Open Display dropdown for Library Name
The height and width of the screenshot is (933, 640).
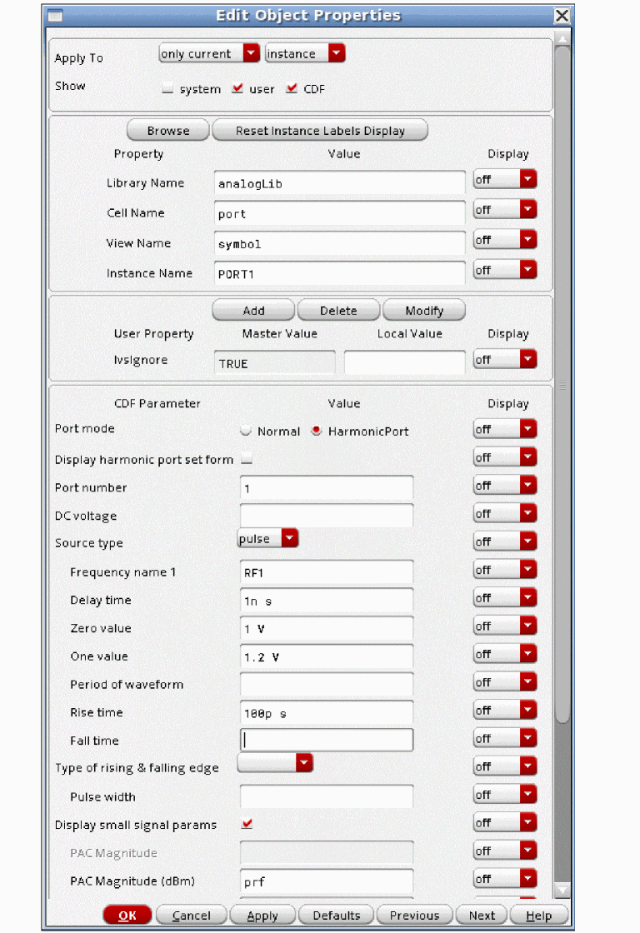click(x=505, y=180)
